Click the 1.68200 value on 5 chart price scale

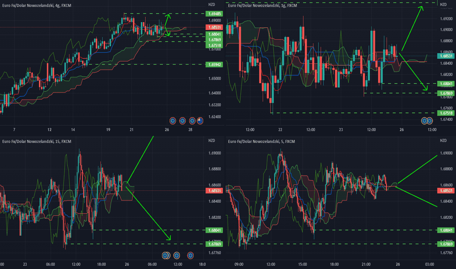pos(446,218)
